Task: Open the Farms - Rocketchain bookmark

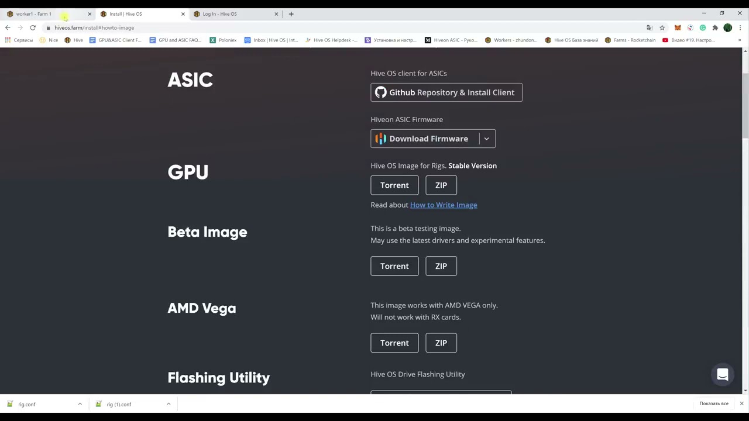Action: click(630, 40)
